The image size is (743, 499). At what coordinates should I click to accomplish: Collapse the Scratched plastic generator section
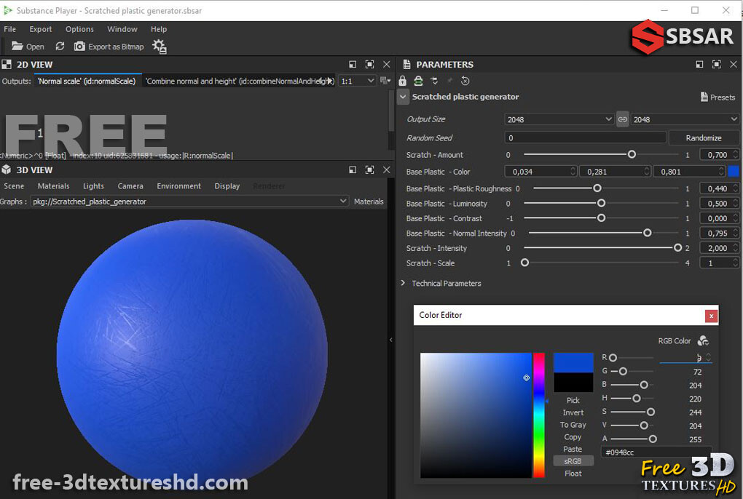[x=404, y=96]
